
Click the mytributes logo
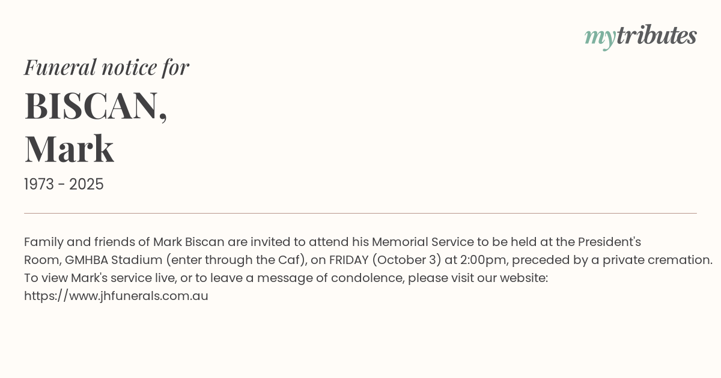(640, 36)
